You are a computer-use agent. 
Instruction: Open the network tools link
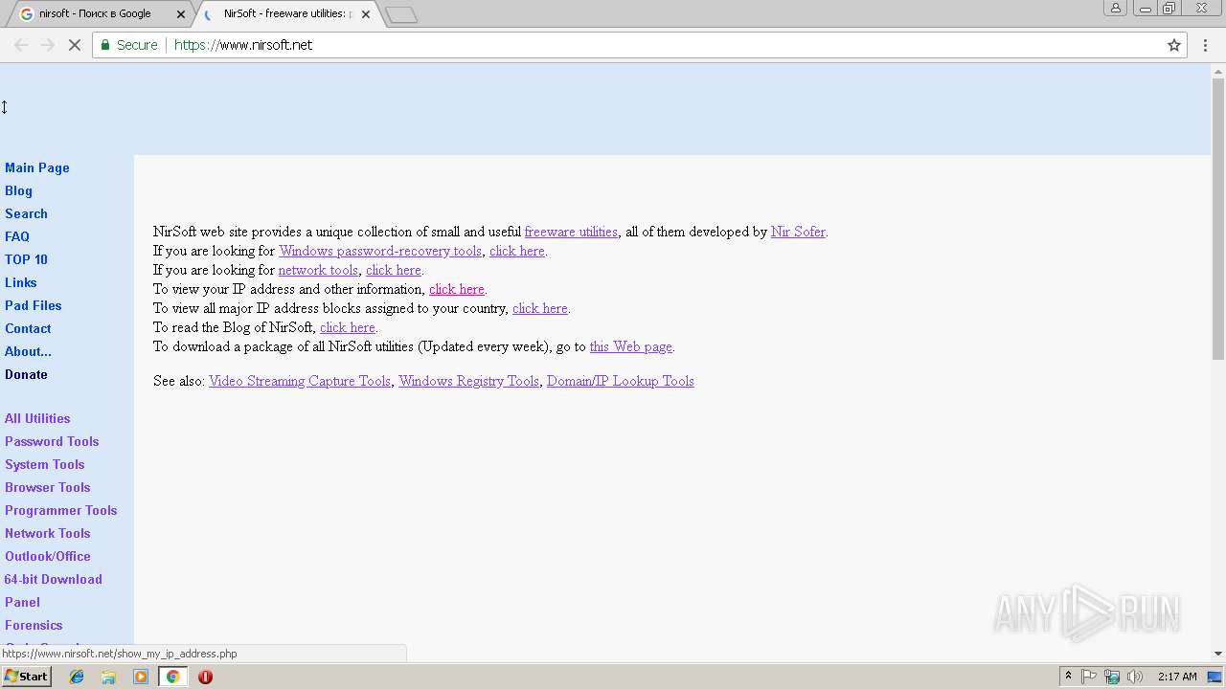click(x=318, y=270)
